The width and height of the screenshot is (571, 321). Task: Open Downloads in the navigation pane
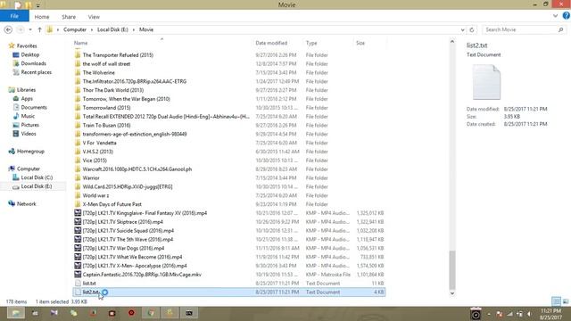tap(33, 63)
